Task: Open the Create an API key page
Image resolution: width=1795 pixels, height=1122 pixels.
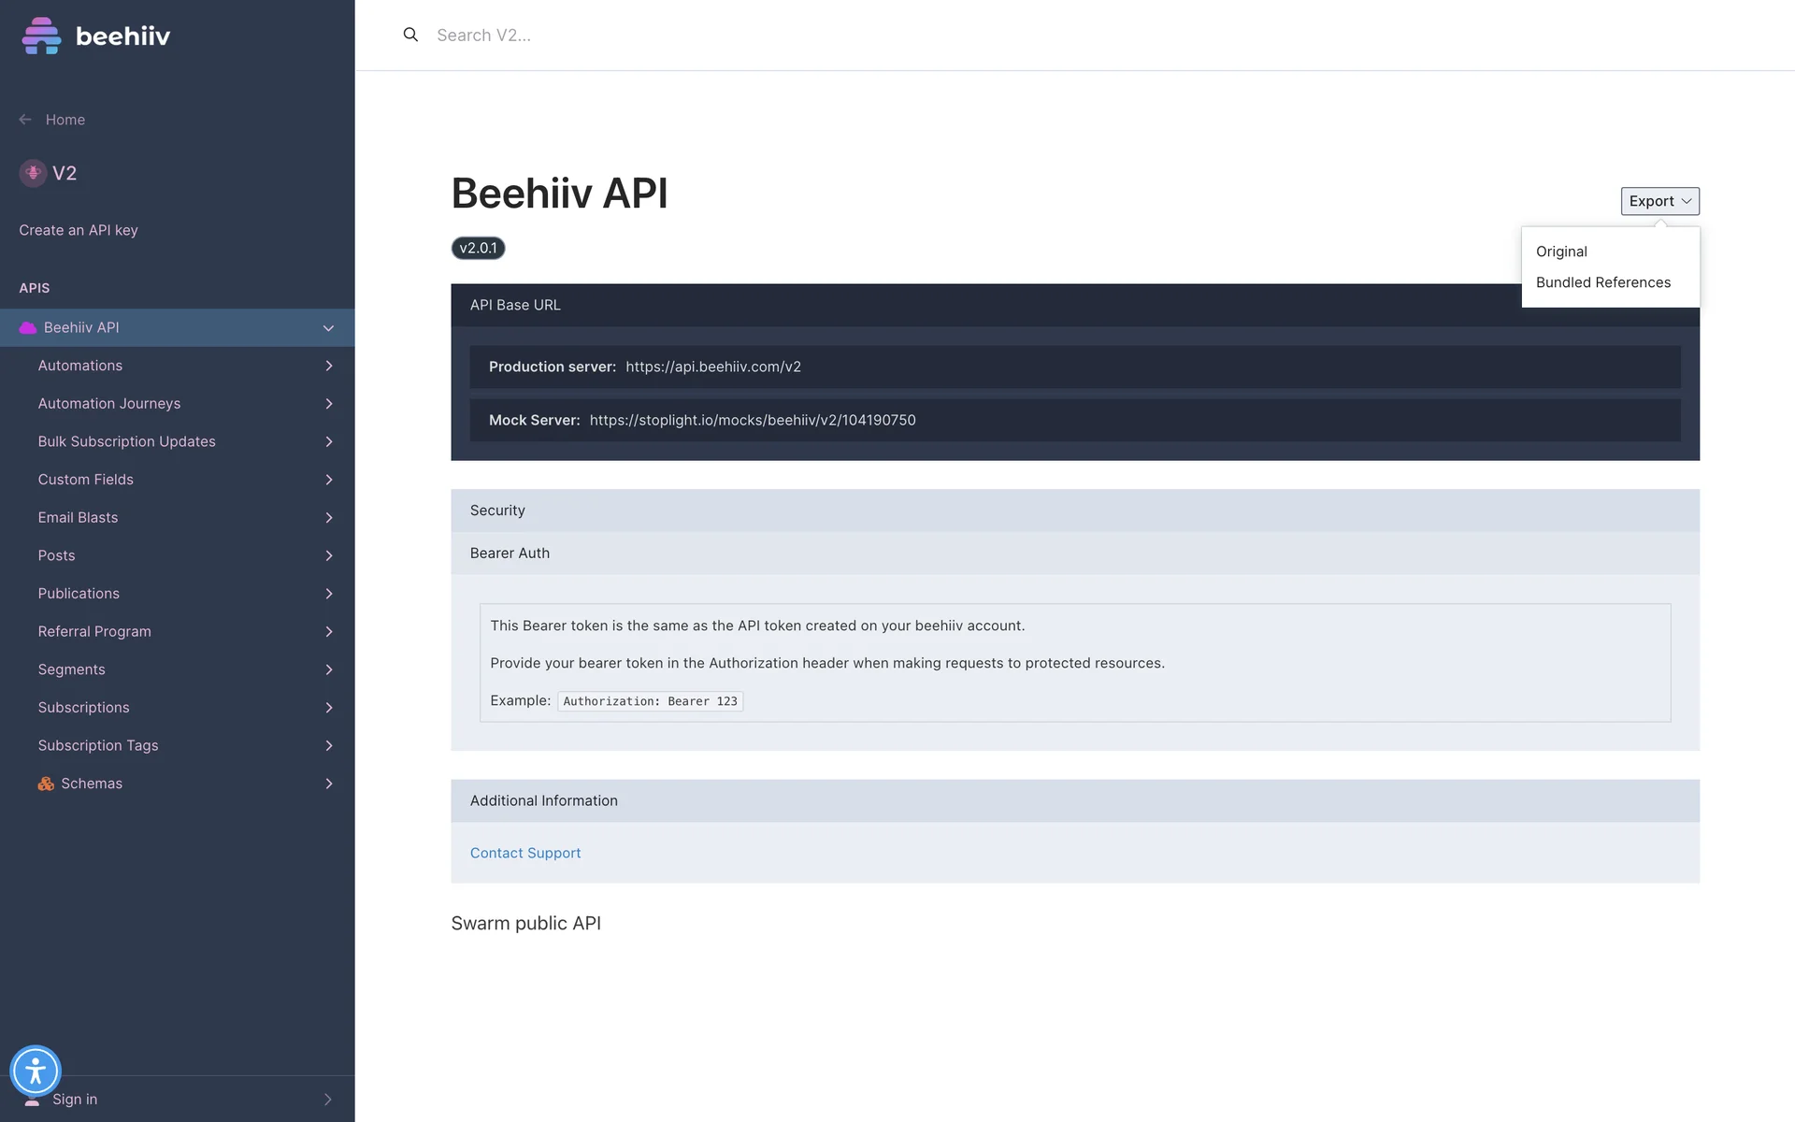Action: 79,230
